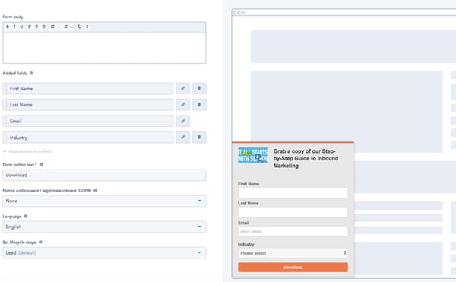Edit the Last Name field with the pencil icon

pyautogui.click(x=182, y=105)
